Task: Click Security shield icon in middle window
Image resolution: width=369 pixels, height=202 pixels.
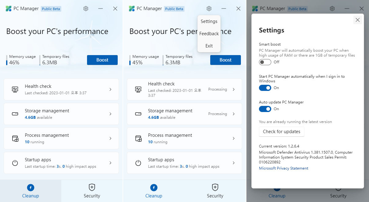Action: 215,187
